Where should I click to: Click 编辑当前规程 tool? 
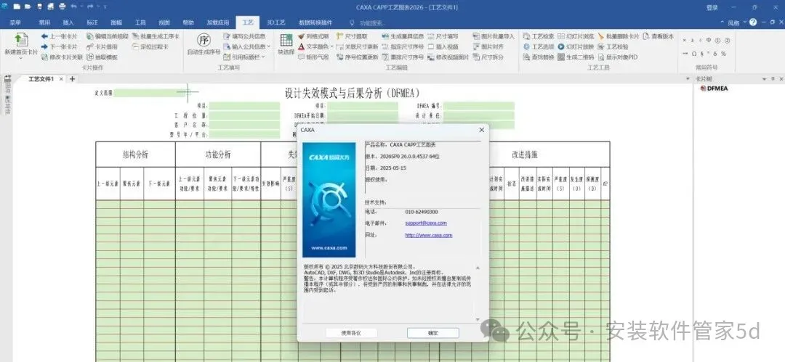[107, 36]
